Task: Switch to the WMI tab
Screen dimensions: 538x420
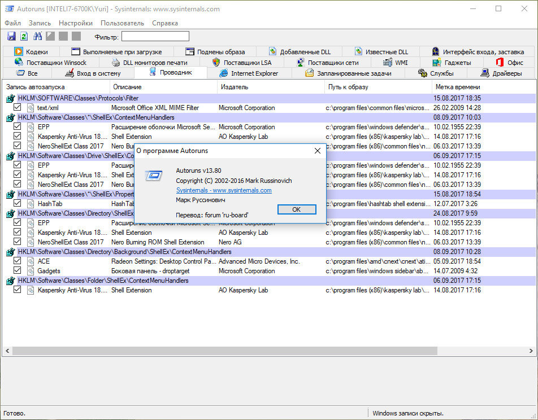Action: pos(396,63)
